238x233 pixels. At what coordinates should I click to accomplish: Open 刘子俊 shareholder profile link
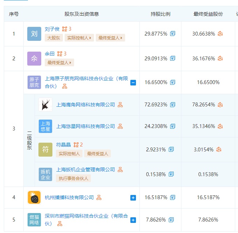point(52,29)
